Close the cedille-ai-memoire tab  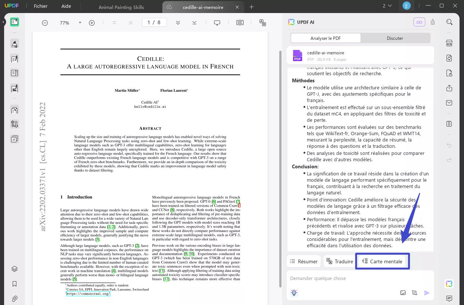pos(238,7)
